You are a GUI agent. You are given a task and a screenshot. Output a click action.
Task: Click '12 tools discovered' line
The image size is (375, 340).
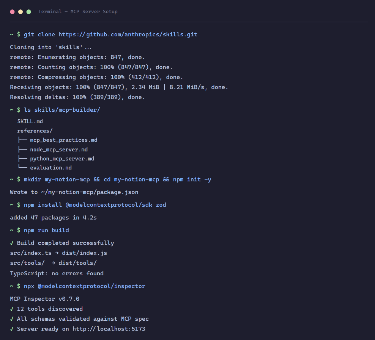pos(46,309)
